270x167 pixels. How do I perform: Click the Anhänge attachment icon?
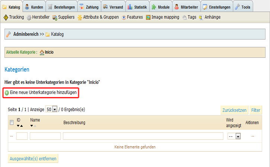coord(201,18)
